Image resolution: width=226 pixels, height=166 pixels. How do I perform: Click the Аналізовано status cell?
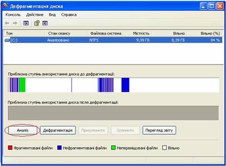(x=58, y=40)
